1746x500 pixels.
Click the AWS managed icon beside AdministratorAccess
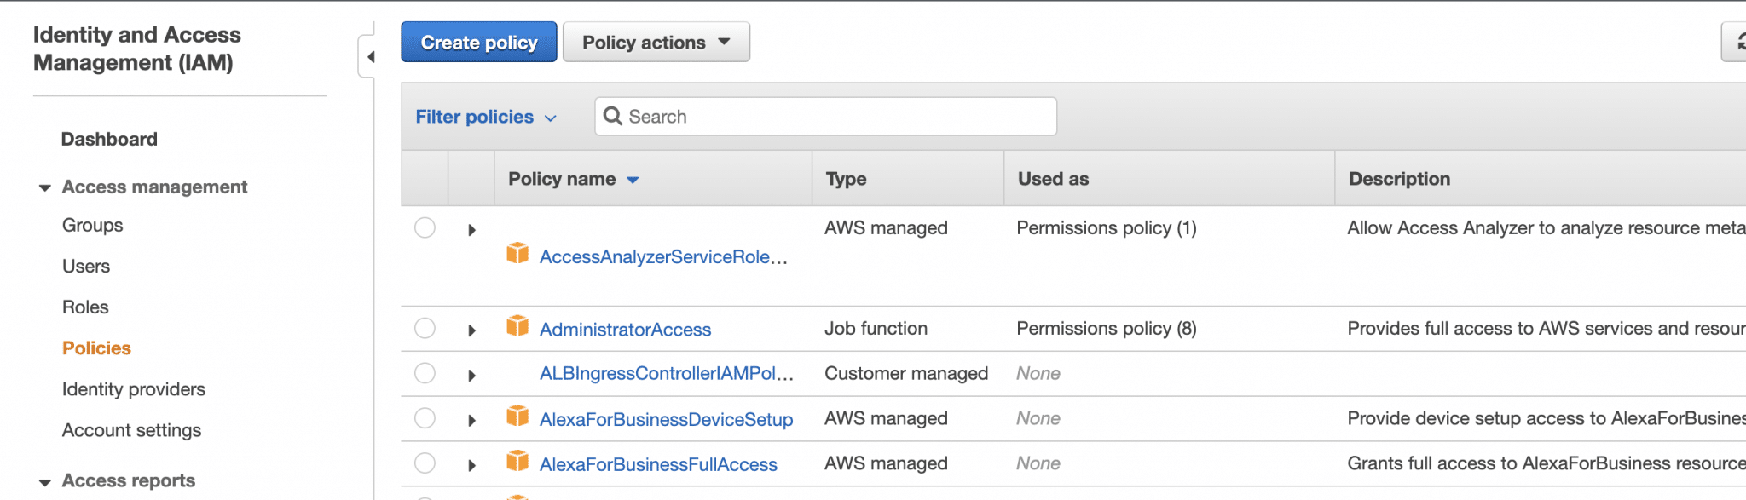[x=517, y=326]
